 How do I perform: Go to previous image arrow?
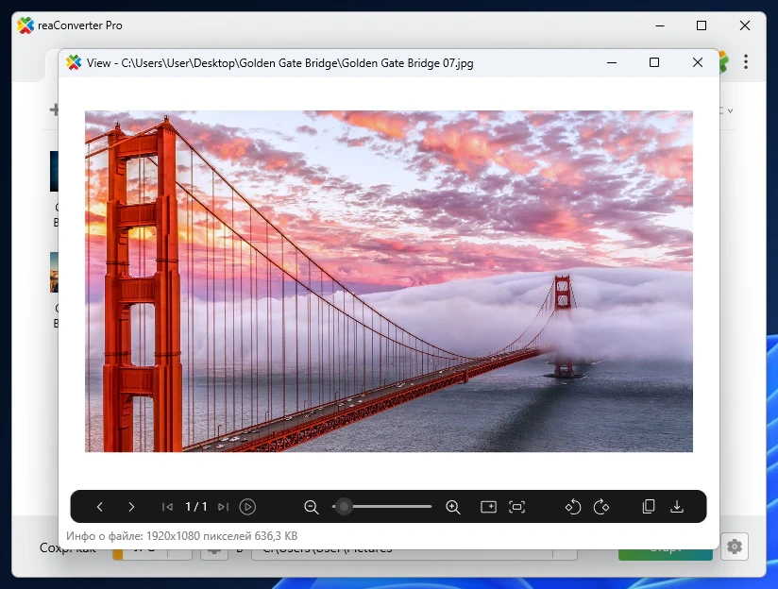pos(100,507)
